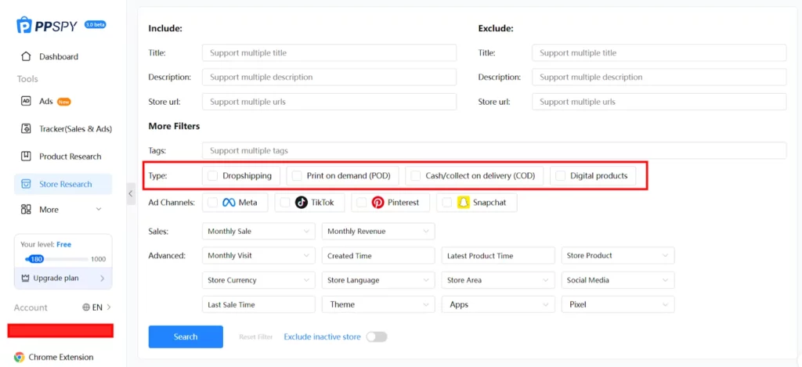The image size is (802, 367).
Task: Tick the TikTok ad channel checkbox
Action: tap(285, 203)
